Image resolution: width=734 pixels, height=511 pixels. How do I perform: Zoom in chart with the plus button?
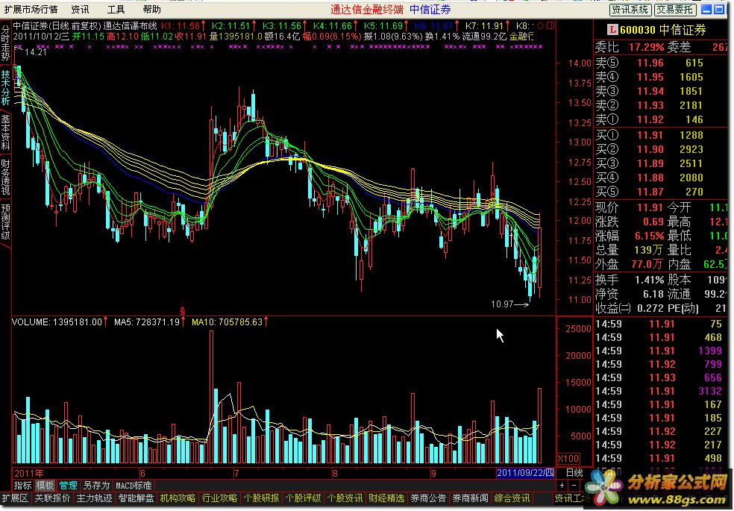(562, 486)
